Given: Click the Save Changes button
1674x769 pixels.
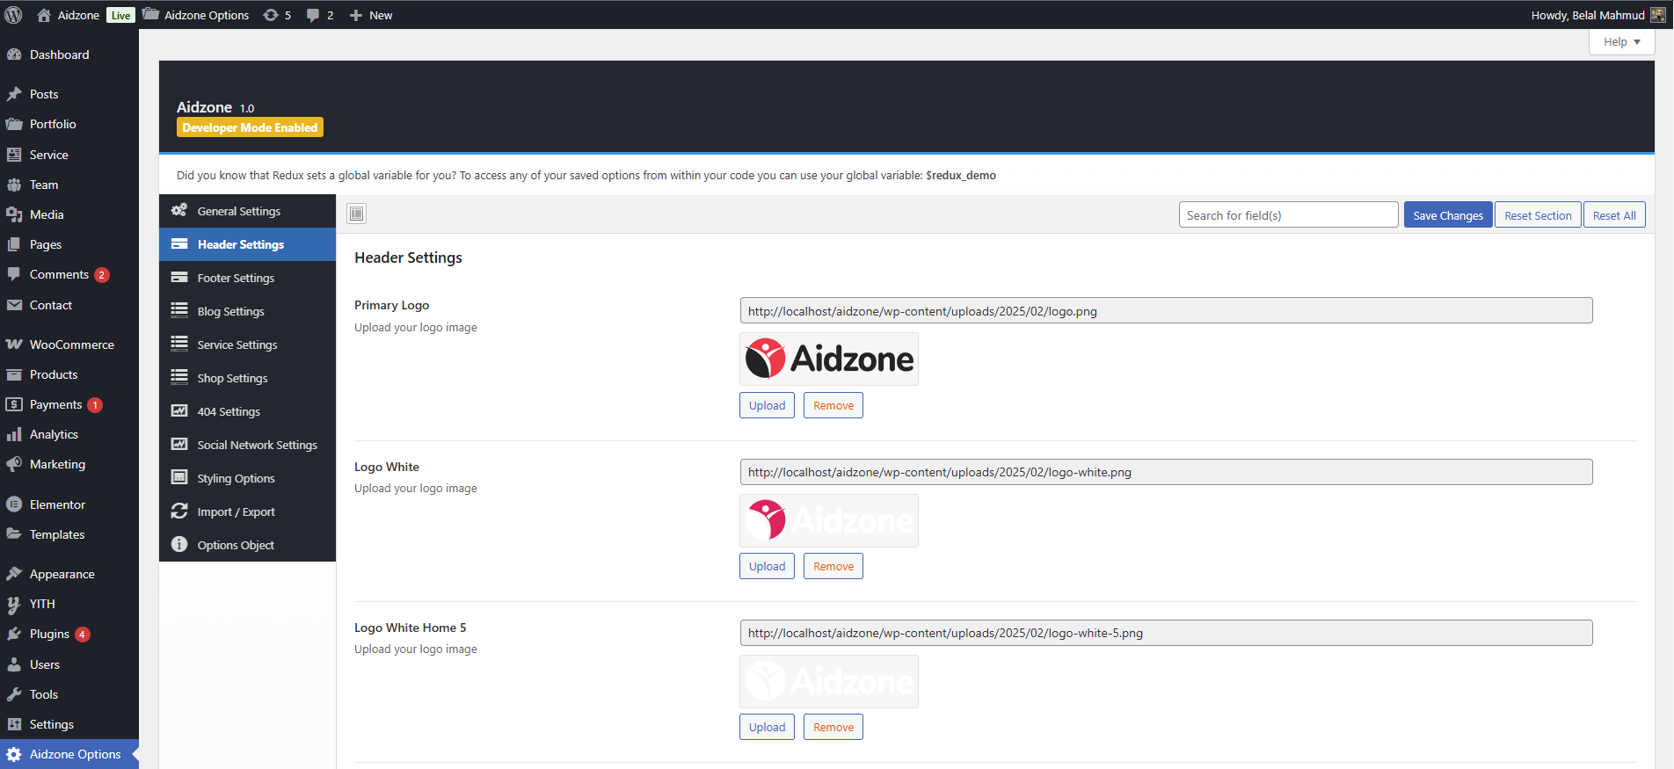Looking at the screenshot, I should tap(1447, 215).
